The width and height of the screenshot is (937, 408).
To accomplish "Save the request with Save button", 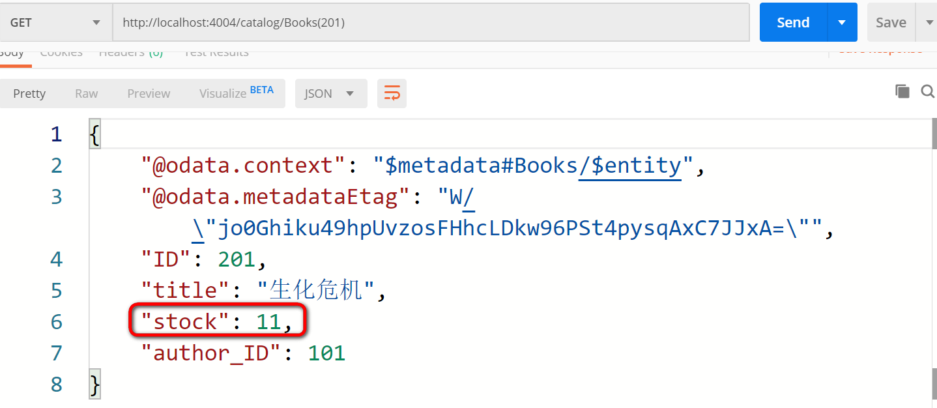I will click(891, 22).
